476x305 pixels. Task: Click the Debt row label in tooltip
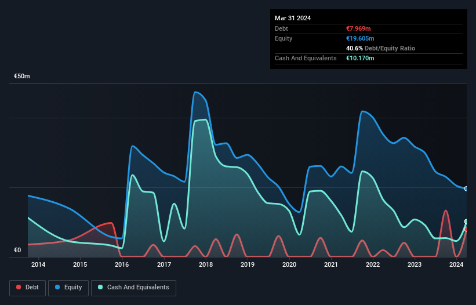tap(281, 28)
